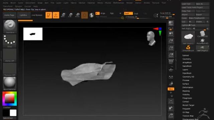Click the white secondary color swatch
The height and width of the screenshot is (120, 214).
pos(13,113)
